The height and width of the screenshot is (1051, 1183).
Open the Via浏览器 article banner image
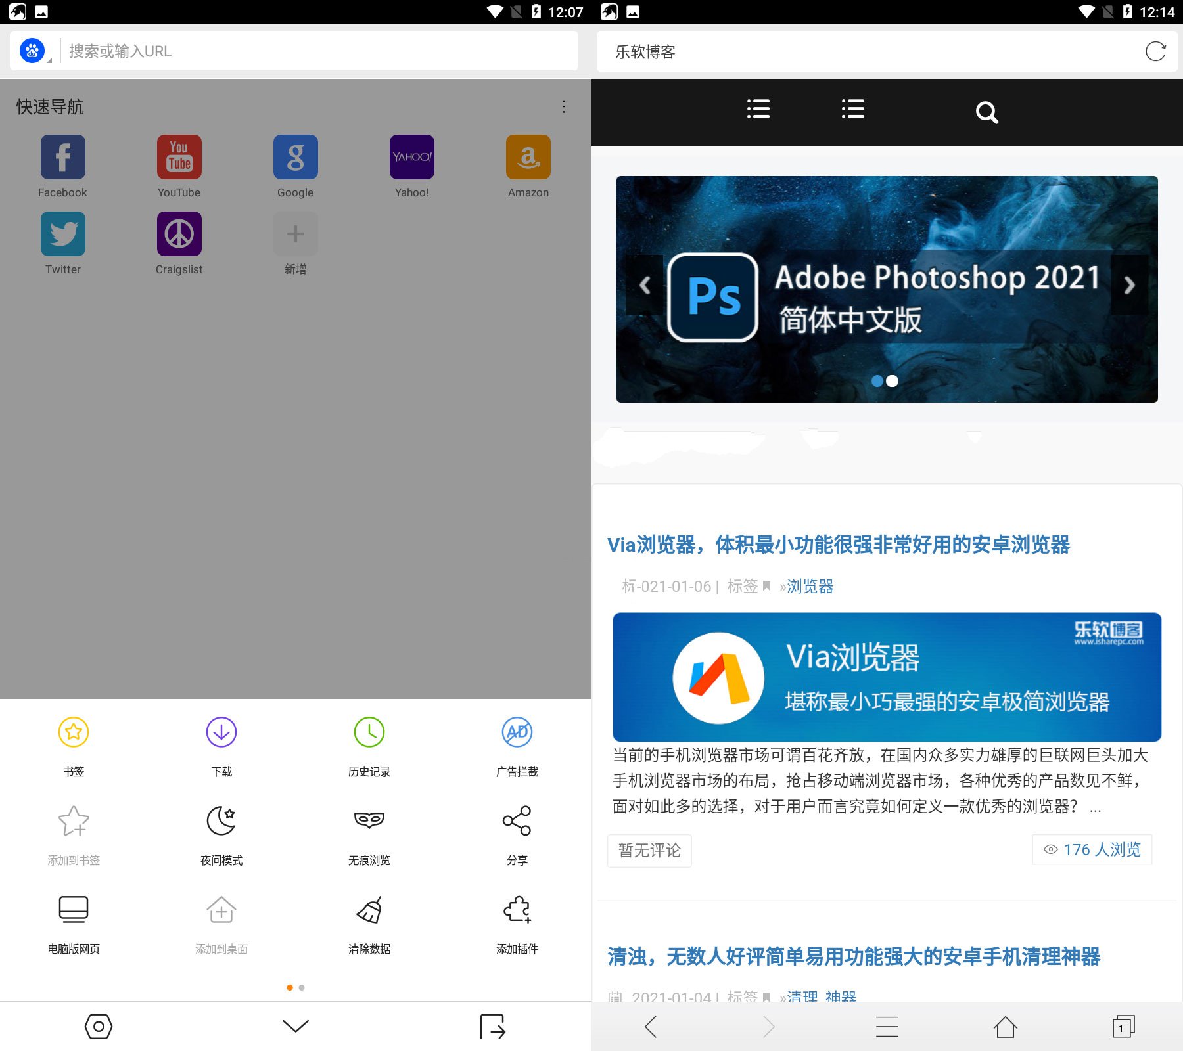pyautogui.click(x=887, y=677)
